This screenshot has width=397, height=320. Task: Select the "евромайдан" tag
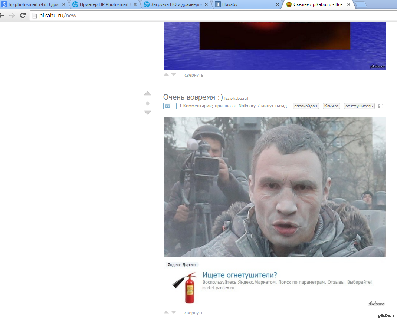coord(306,106)
